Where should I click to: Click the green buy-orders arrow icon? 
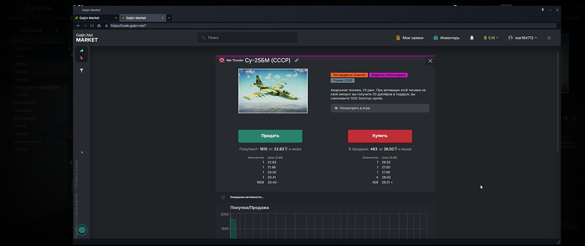tap(82, 51)
